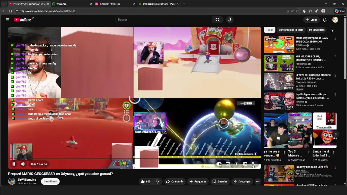Open the media control music icon in toolbar

(304, 11)
